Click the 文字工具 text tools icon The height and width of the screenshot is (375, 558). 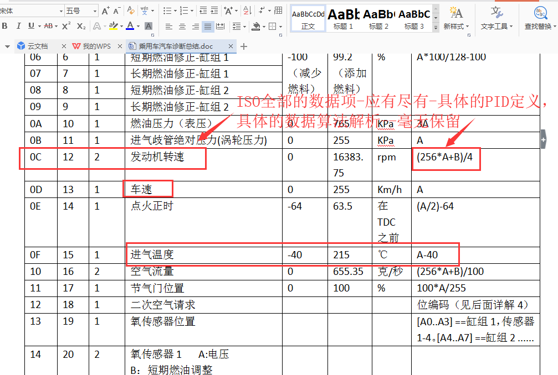click(496, 17)
